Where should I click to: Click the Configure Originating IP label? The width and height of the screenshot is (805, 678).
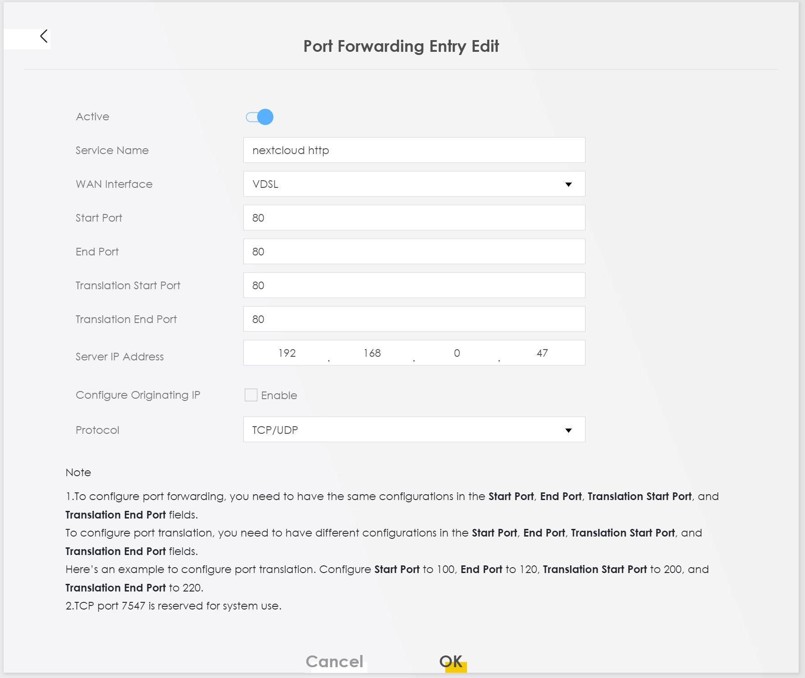point(137,395)
